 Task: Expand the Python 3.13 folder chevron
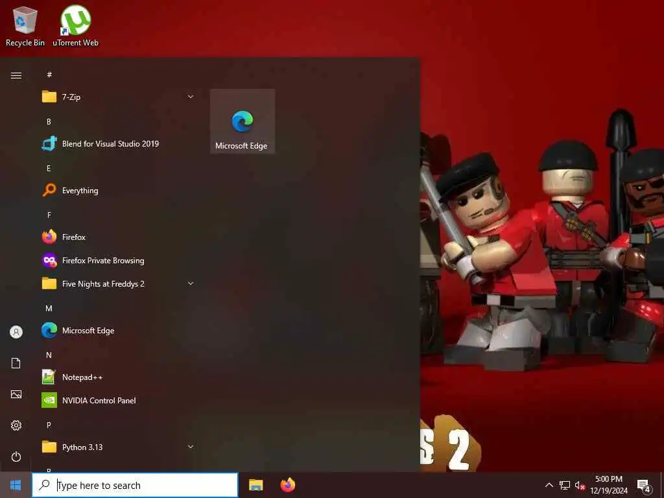click(191, 447)
